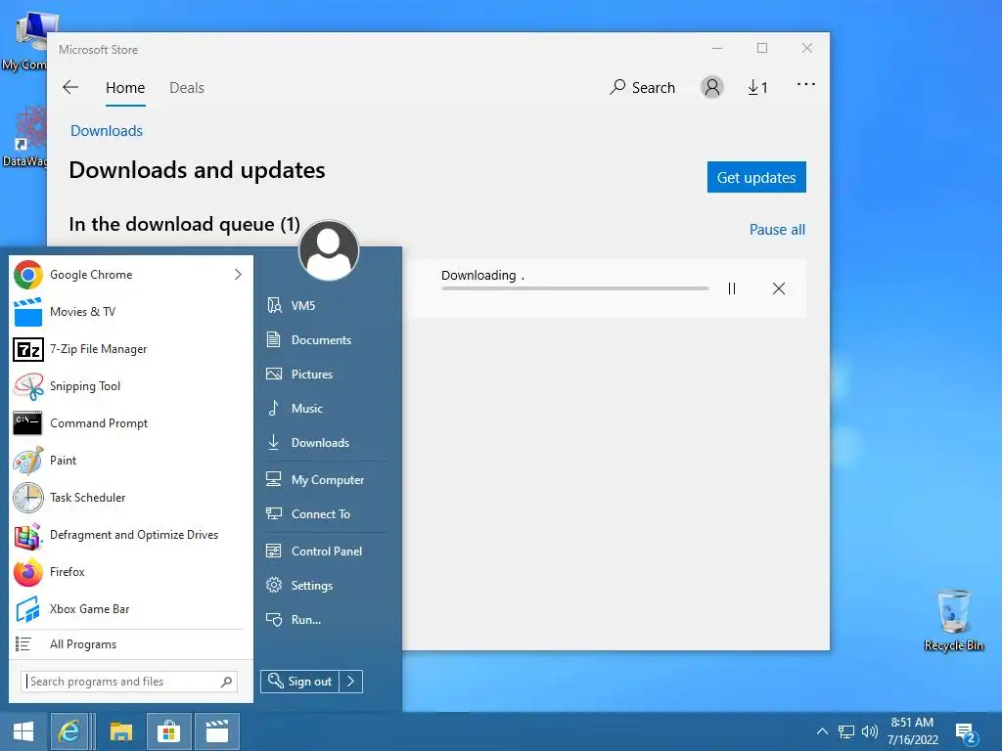
Task: Open the Run... dialog
Action: coord(326,619)
